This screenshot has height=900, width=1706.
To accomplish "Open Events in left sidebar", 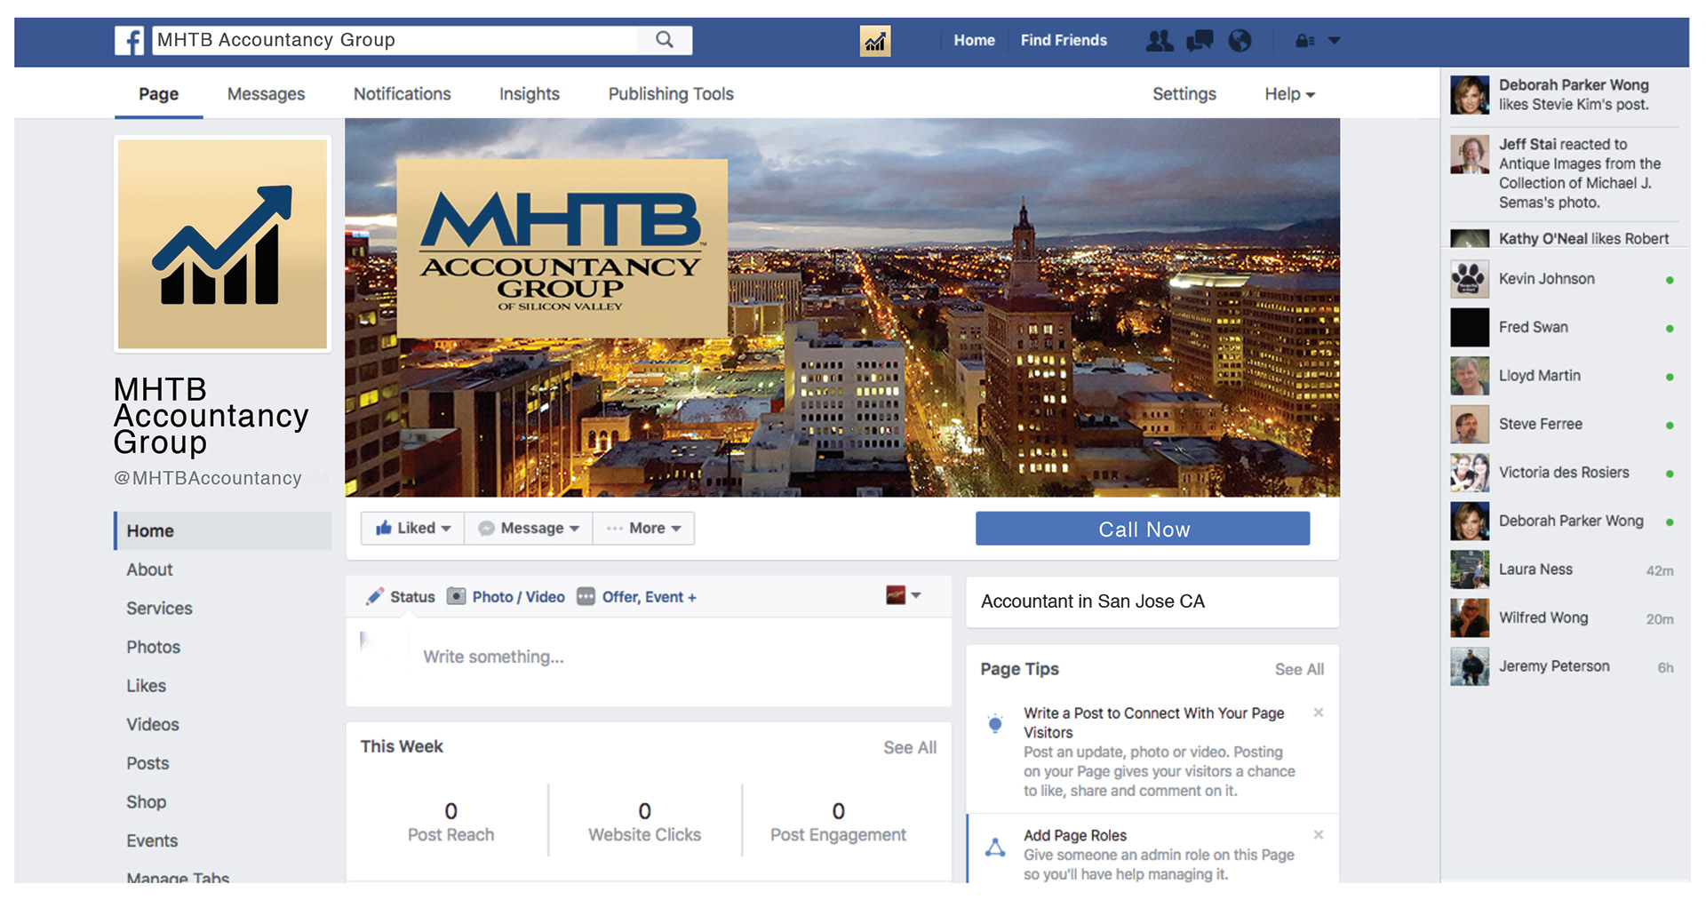I will pos(152,840).
